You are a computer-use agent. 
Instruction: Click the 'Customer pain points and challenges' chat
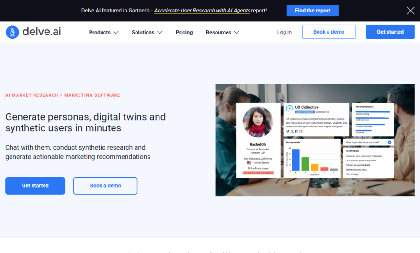[364, 156]
